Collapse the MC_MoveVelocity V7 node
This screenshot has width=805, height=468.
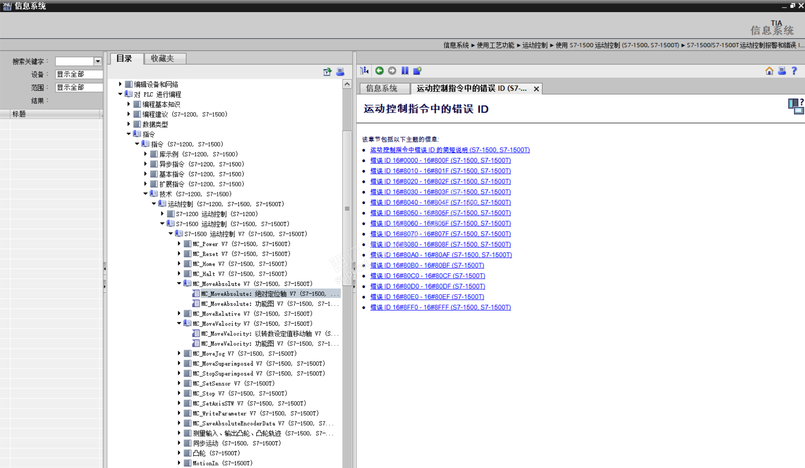pos(179,323)
